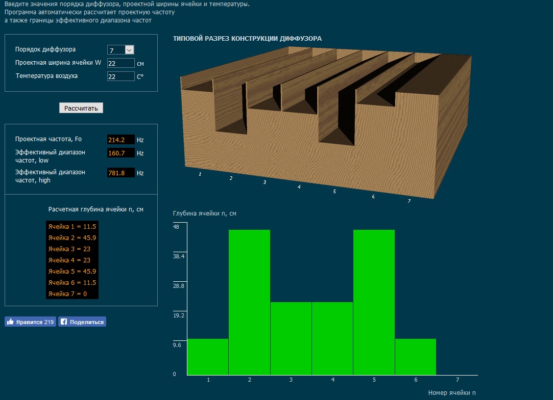Viewport: 553px width, 400px height.
Task: Click the green bar for cell 5
Action: pyautogui.click(x=374, y=302)
